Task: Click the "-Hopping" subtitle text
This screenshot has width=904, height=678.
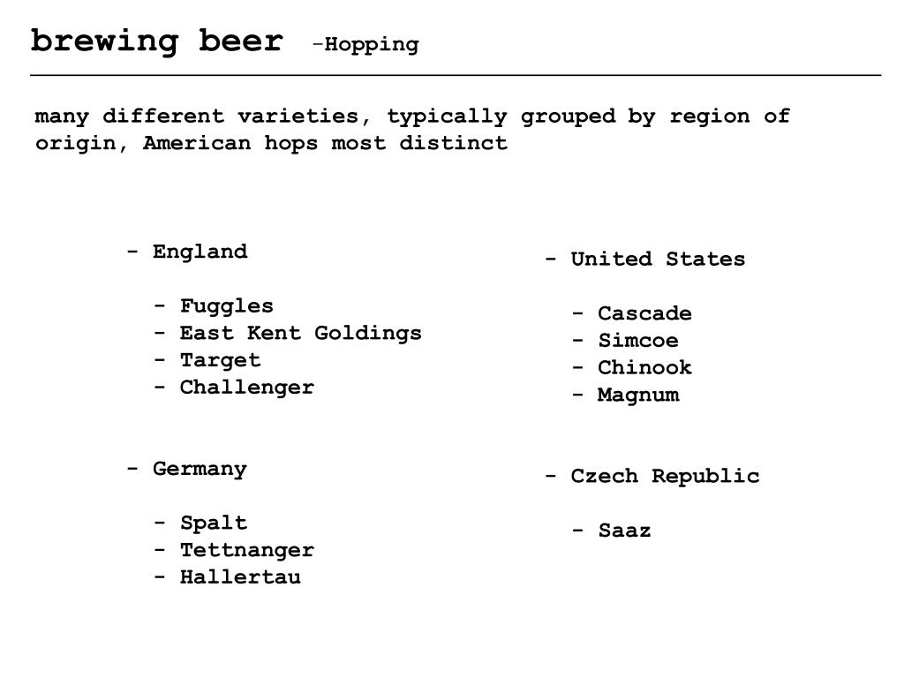Action: pos(365,44)
